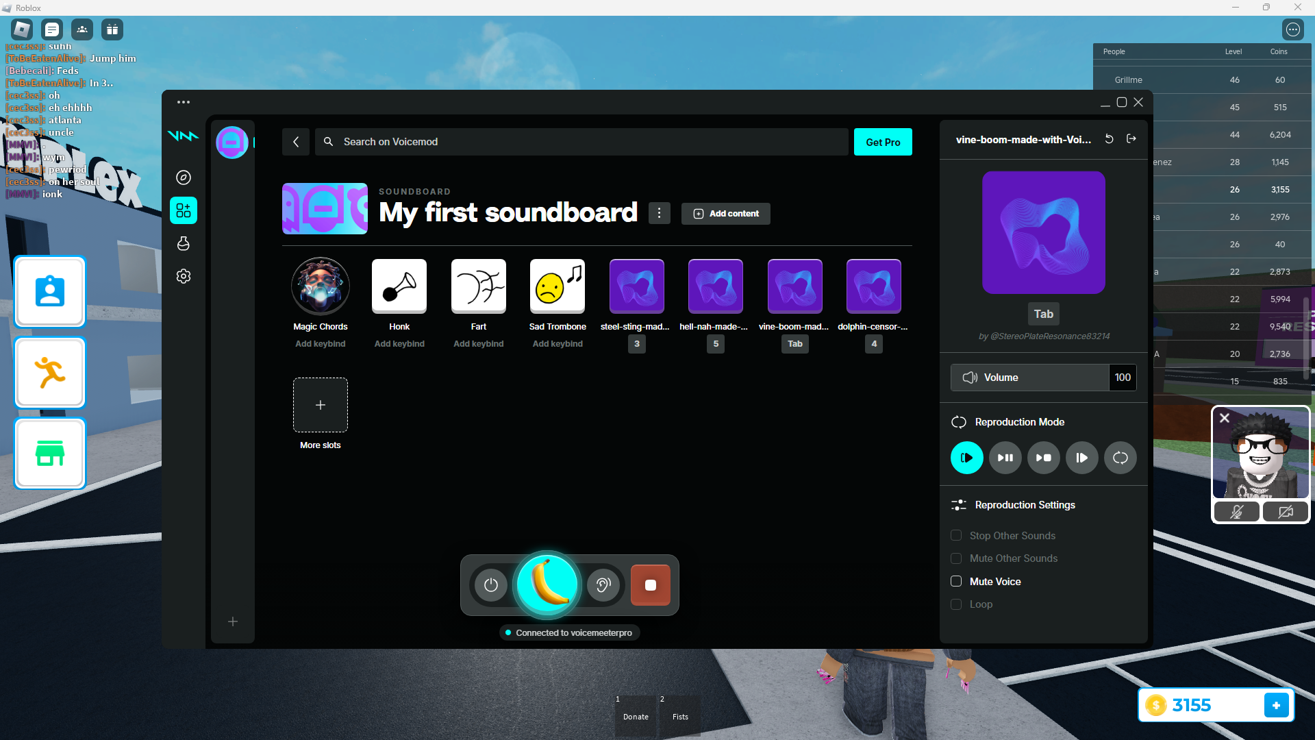Play the dolphin-censor sound tile

pyautogui.click(x=874, y=286)
